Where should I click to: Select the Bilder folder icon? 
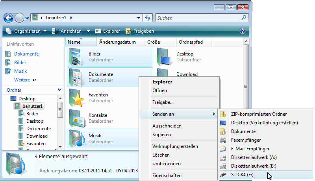[x=75, y=57]
